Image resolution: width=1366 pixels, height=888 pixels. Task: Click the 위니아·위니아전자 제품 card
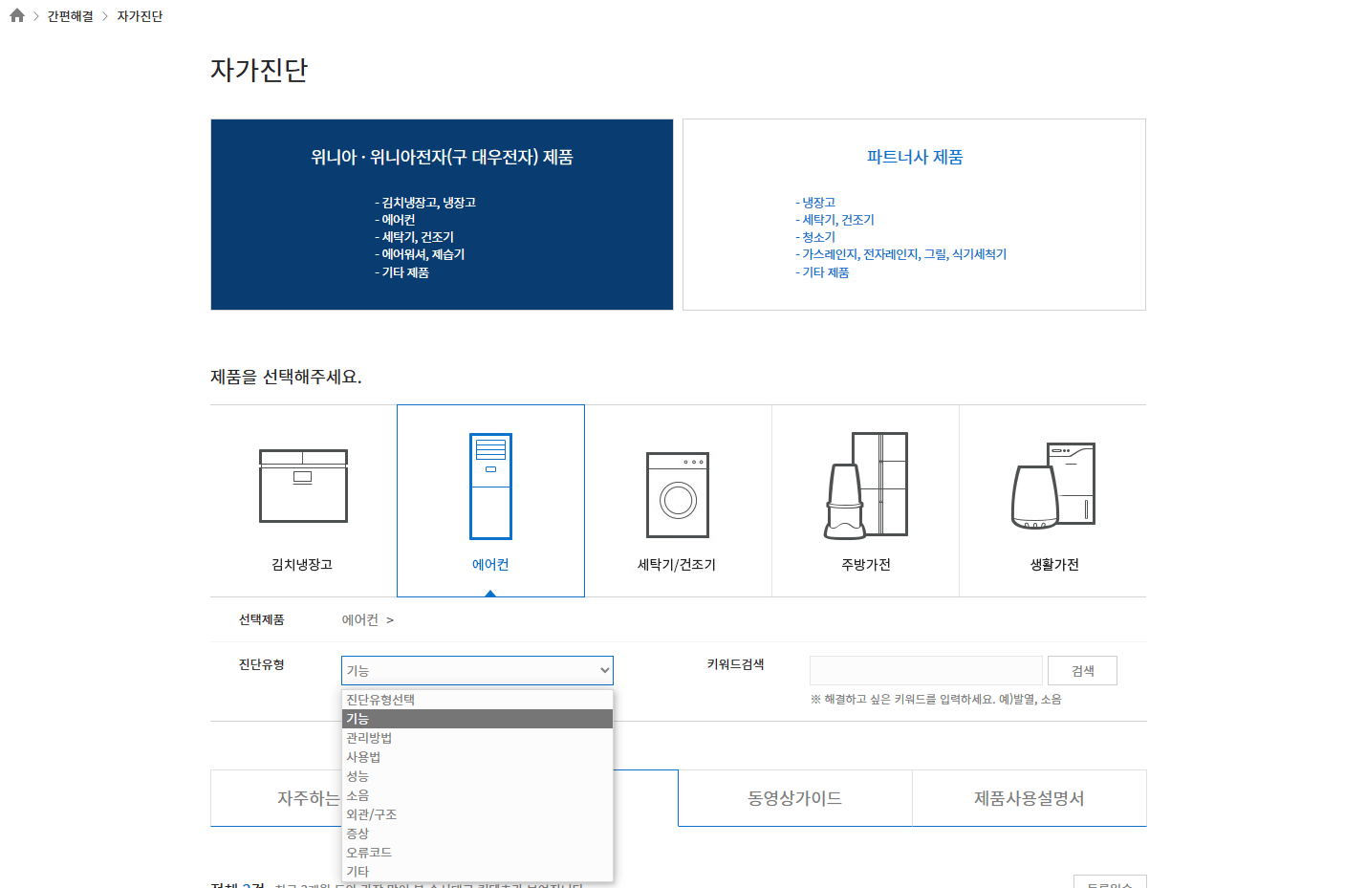click(x=442, y=214)
